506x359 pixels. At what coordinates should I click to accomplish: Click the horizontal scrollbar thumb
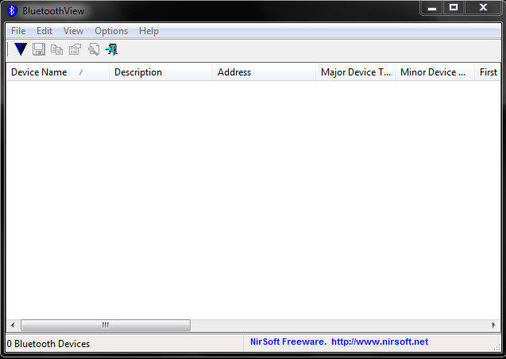coord(106,325)
